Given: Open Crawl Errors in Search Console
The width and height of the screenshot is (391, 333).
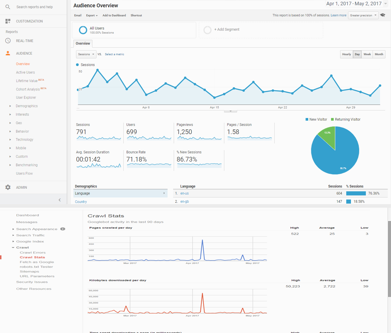Looking at the screenshot, I should click(x=33, y=253).
